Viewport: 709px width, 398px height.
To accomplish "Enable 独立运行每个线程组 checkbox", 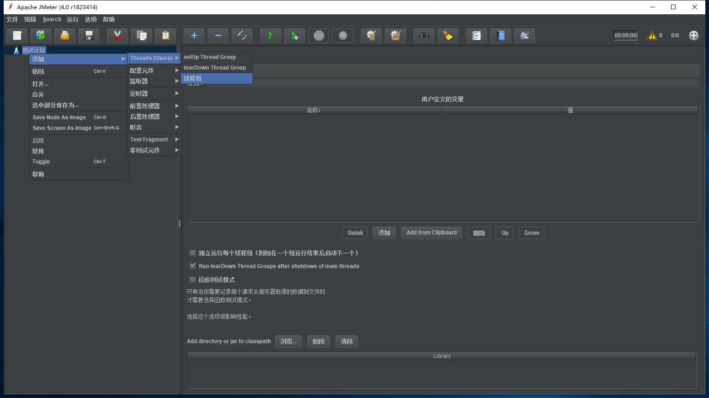I will click(x=193, y=253).
